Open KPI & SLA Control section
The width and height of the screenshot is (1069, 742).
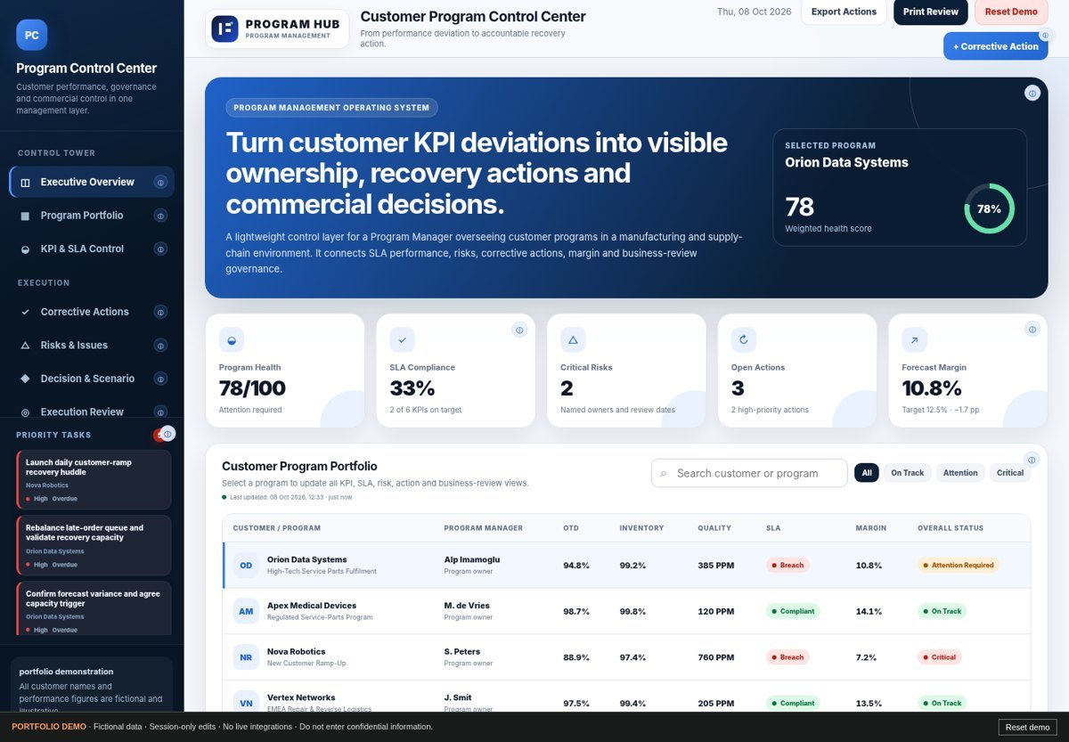[x=92, y=249]
